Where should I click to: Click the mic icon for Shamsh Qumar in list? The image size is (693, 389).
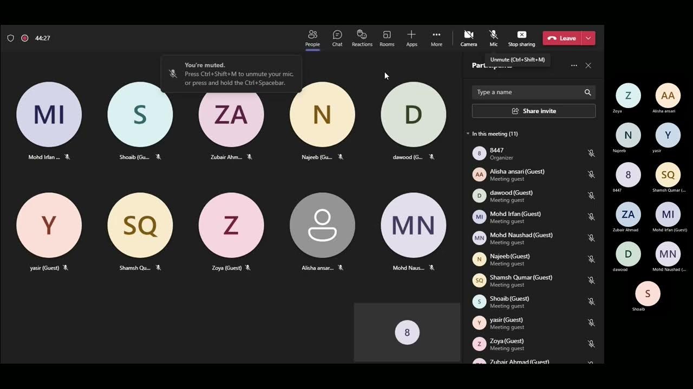point(591,280)
